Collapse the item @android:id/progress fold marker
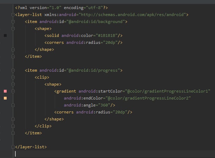The width and height of the screenshot is (215, 158). 13,70
